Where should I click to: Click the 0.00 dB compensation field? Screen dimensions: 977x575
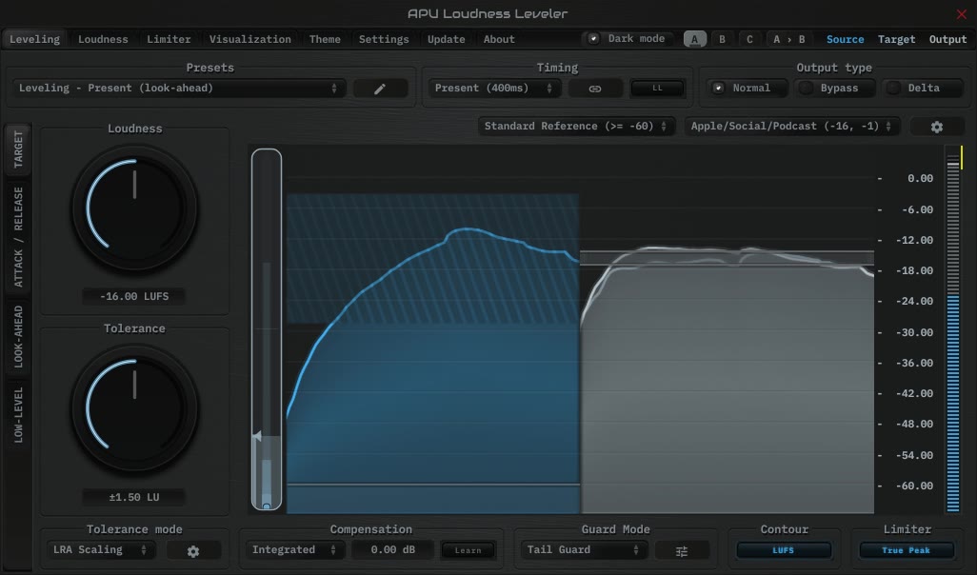(x=392, y=550)
